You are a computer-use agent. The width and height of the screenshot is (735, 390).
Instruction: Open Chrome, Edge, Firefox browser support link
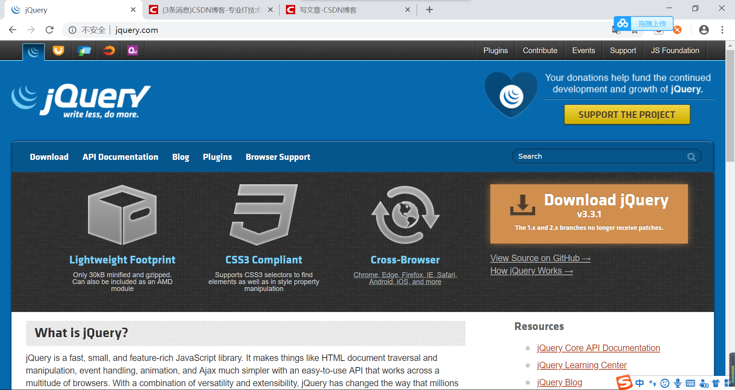click(405, 278)
